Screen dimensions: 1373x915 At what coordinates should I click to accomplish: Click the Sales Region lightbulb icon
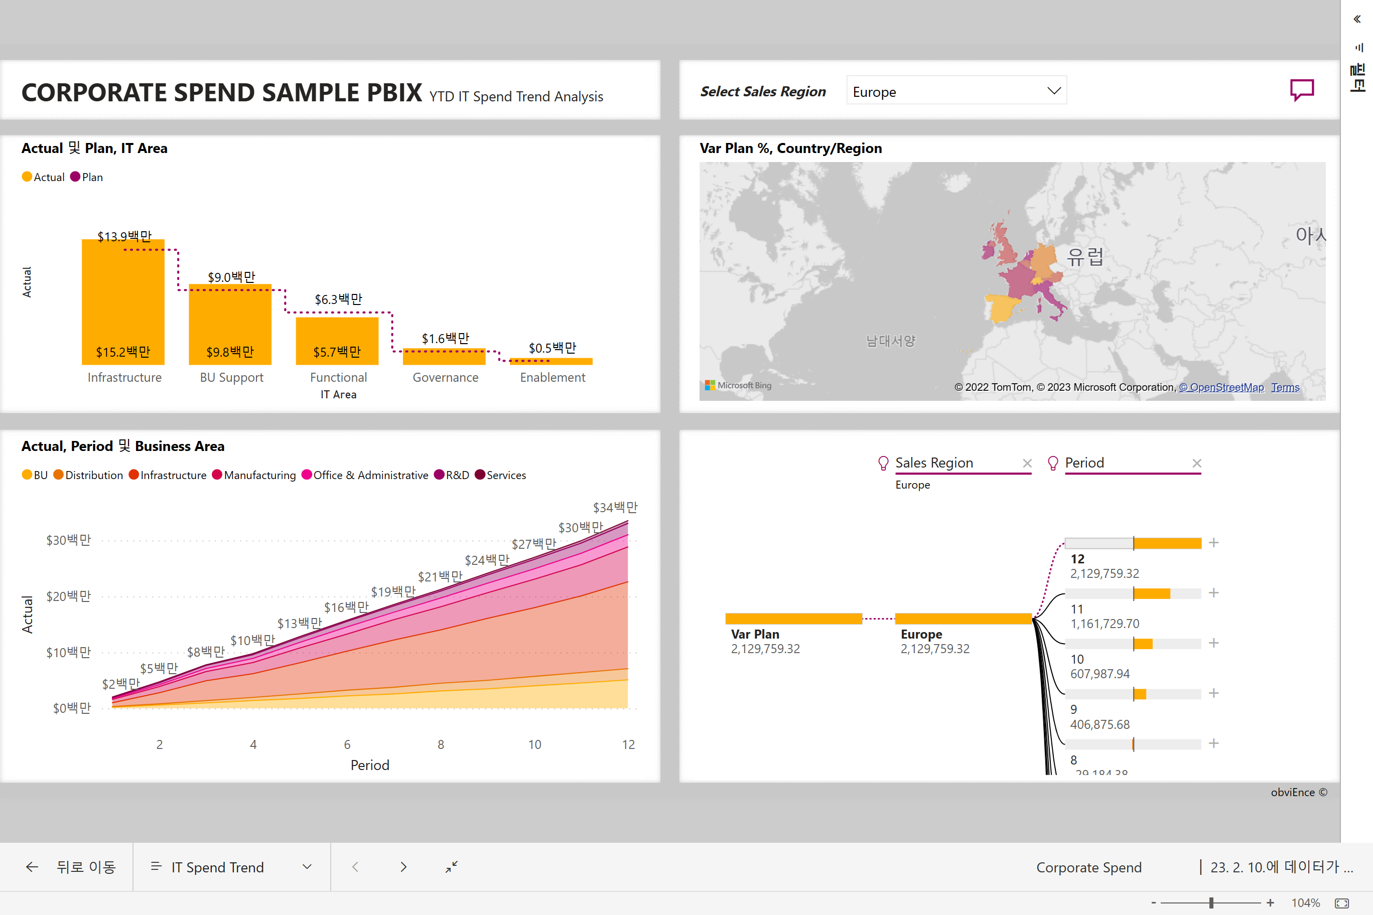point(883,464)
